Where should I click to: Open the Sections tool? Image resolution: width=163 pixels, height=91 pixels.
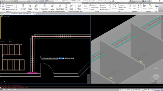point(86,7)
